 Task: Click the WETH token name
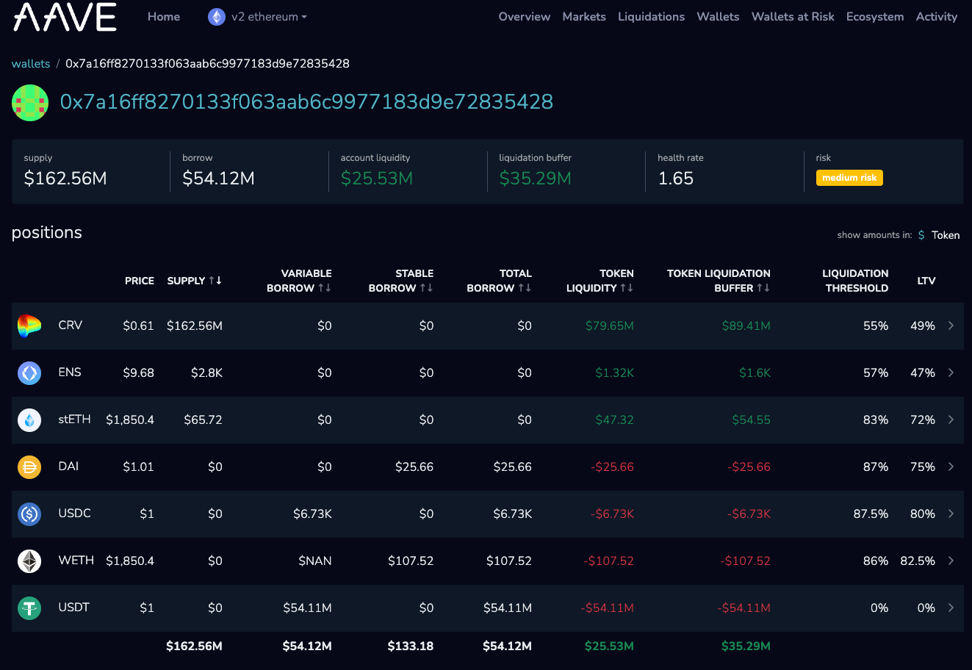click(76, 561)
